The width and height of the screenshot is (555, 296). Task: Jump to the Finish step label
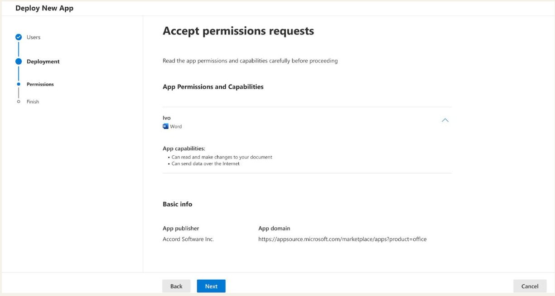click(33, 101)
